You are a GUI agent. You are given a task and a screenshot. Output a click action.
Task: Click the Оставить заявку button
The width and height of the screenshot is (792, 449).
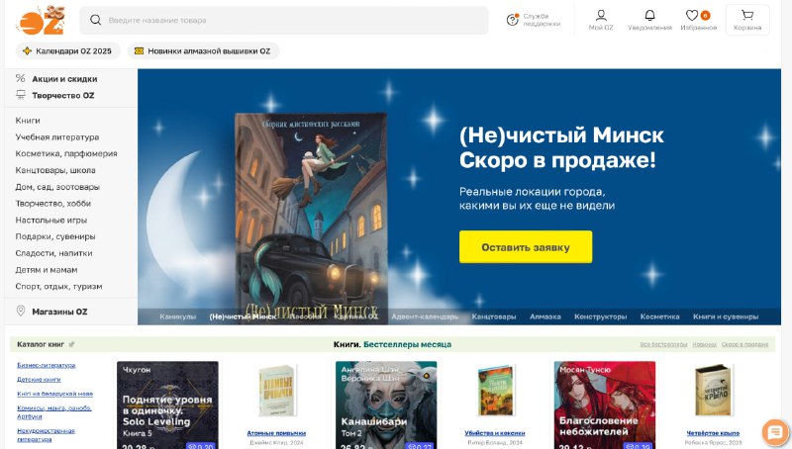point(526,247)
